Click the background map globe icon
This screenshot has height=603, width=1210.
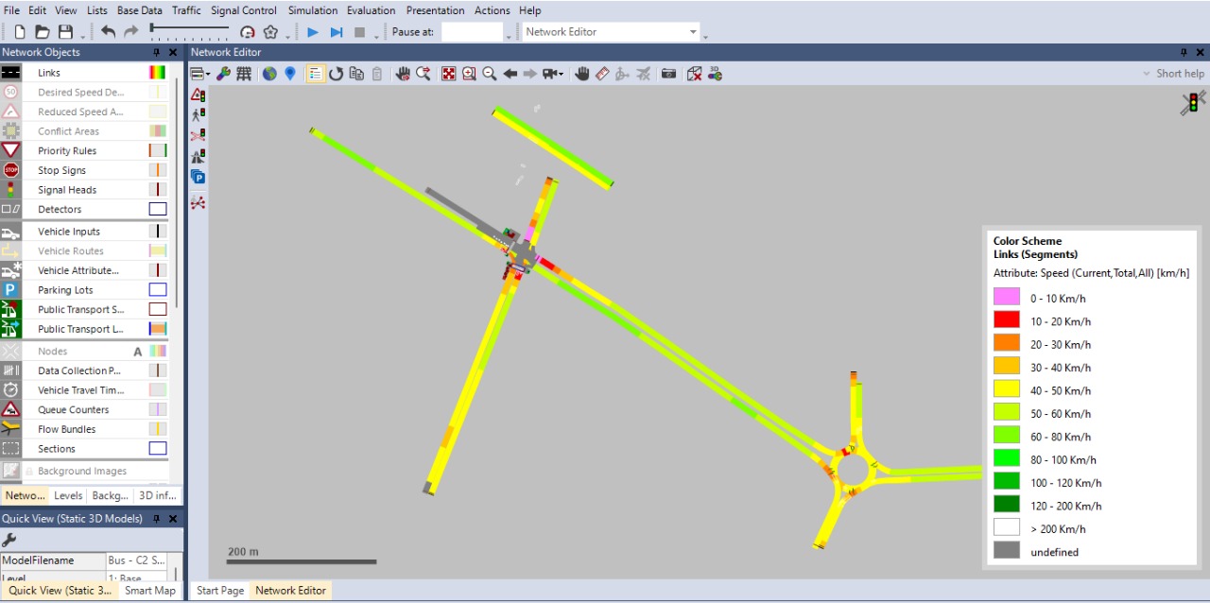(x=269, y=74)
